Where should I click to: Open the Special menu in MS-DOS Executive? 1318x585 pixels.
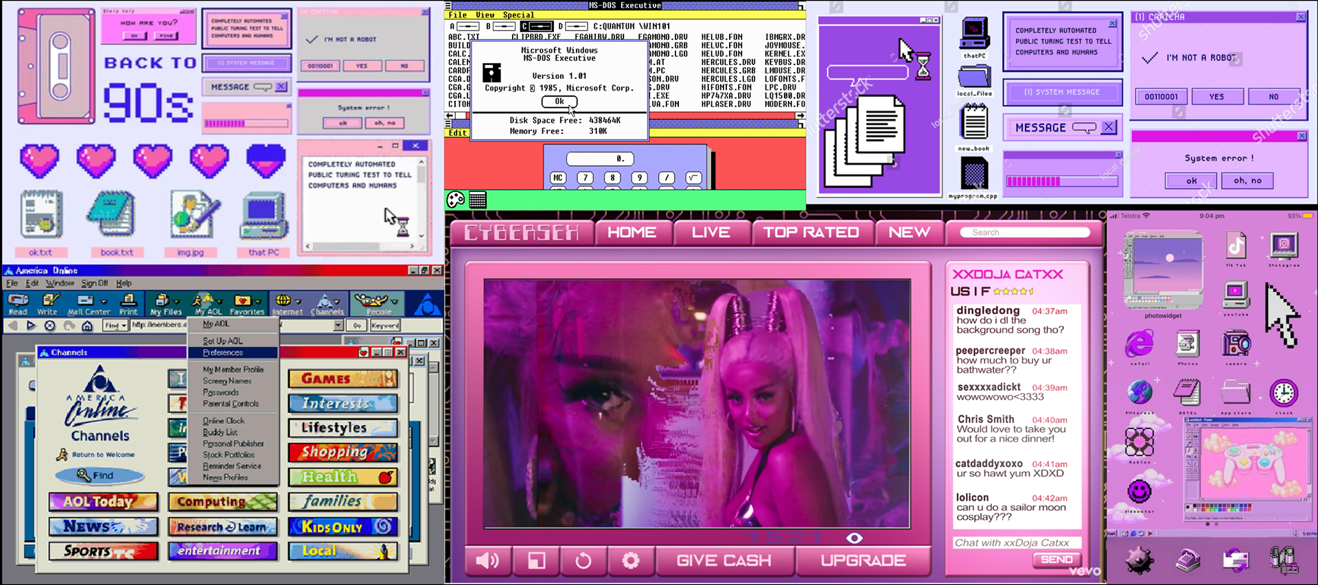tap(518, 15)
